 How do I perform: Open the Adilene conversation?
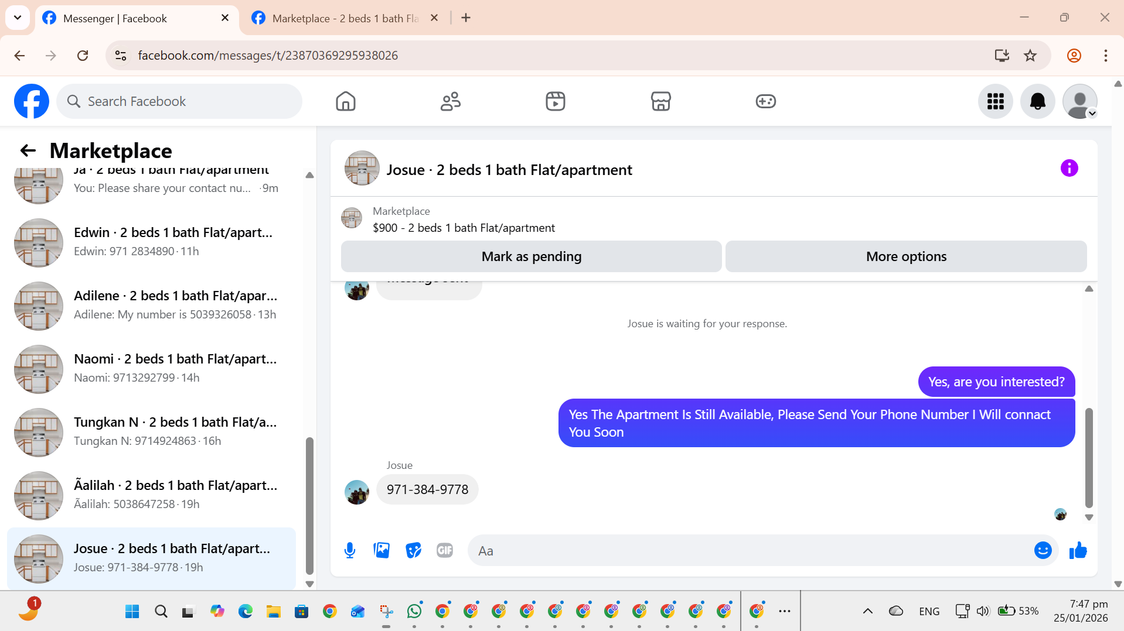(x=151, y=306)
